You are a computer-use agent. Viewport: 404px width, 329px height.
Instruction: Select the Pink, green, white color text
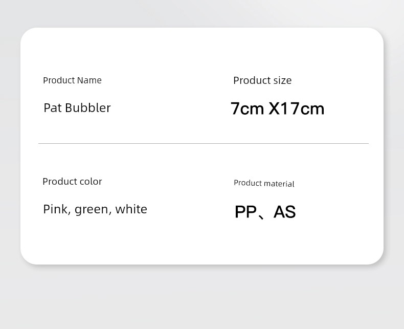click(x=95, y=209)
